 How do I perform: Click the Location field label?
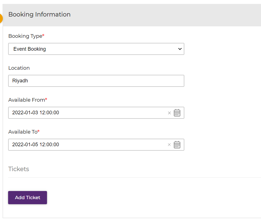19,68
